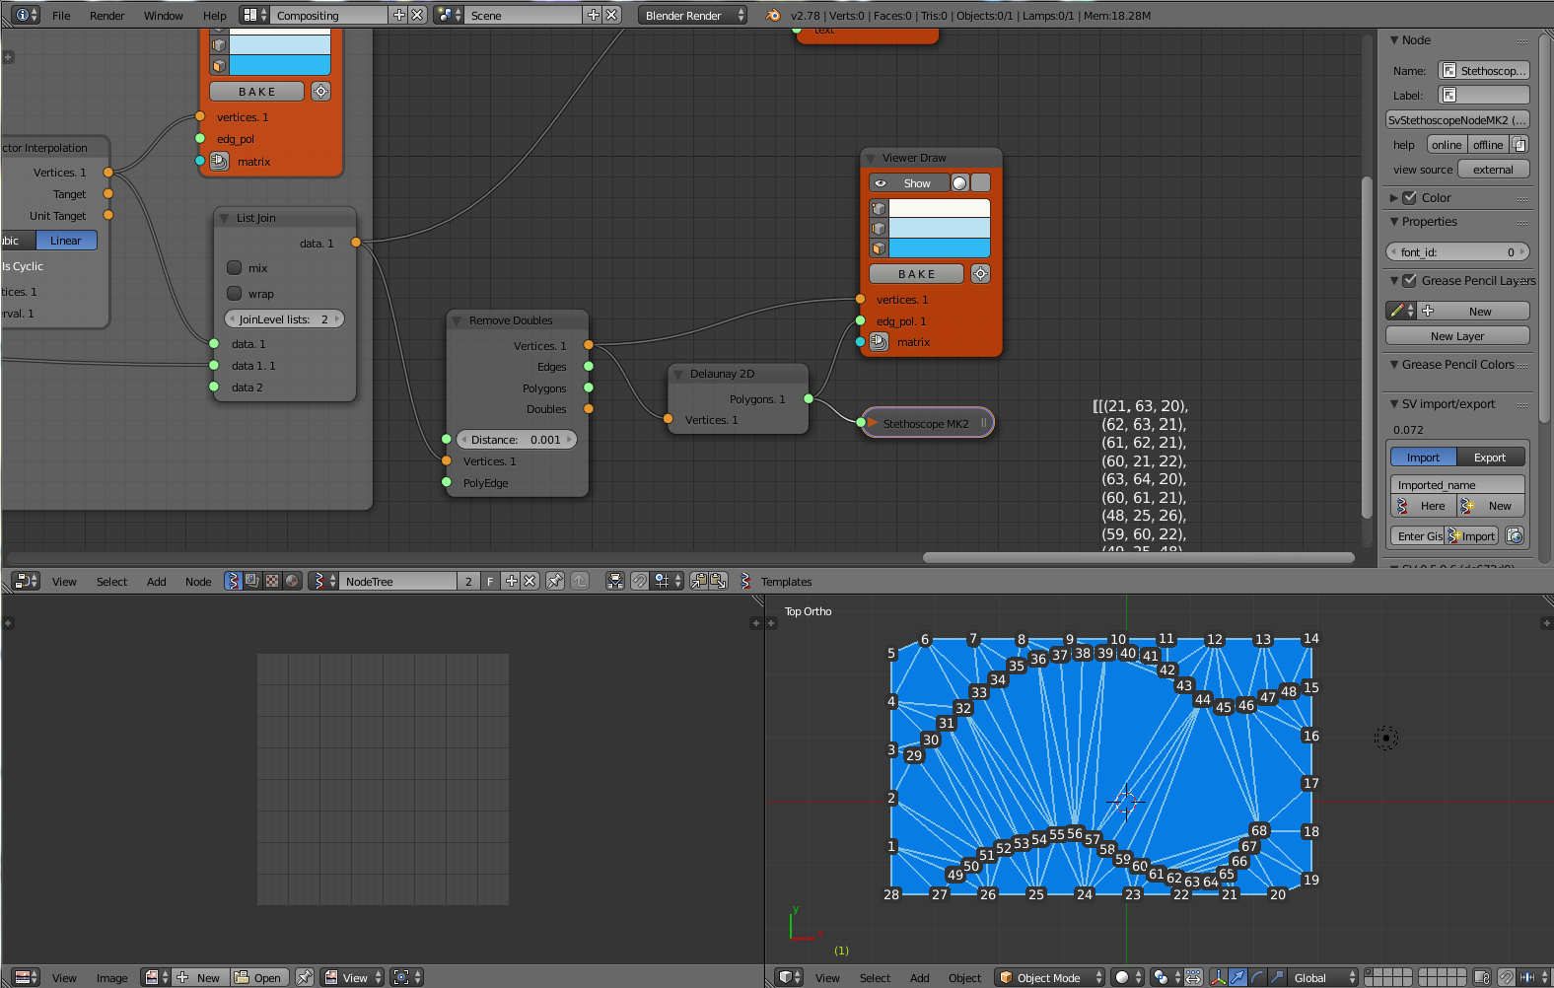Image resolution: width=1554 pixels, height=988 pixels.
Task: Delete the Scene datablock
Action: tap(612, 15)
